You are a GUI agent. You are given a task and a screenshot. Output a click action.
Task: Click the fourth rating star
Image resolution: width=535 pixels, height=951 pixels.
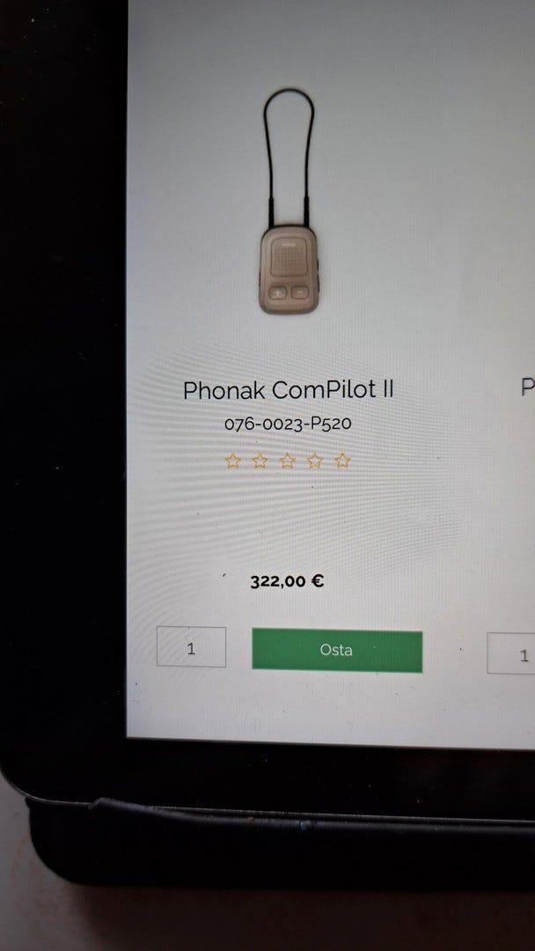coord(314,461)
